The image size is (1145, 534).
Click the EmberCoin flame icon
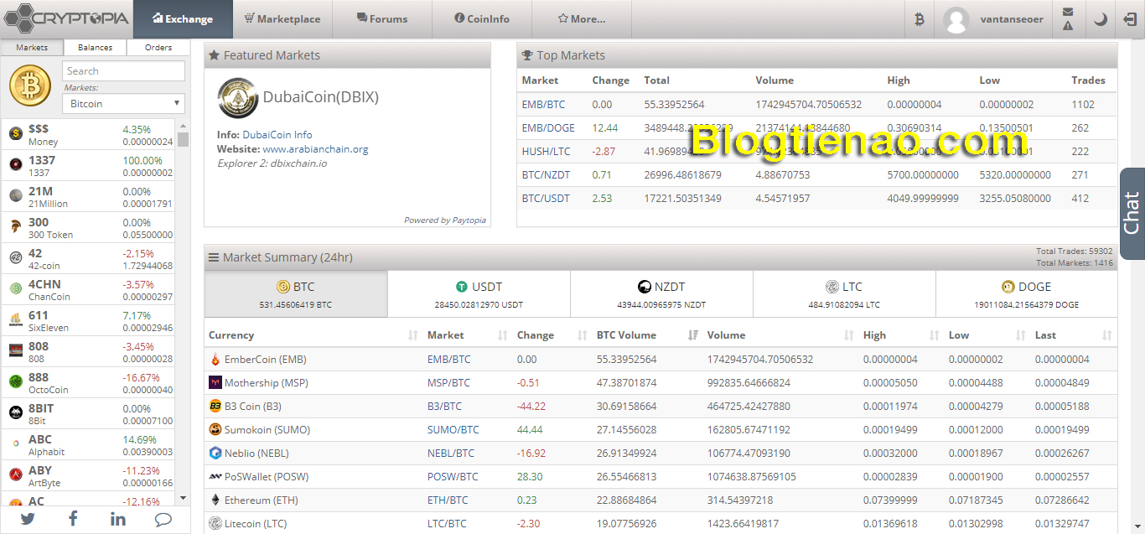215,360
